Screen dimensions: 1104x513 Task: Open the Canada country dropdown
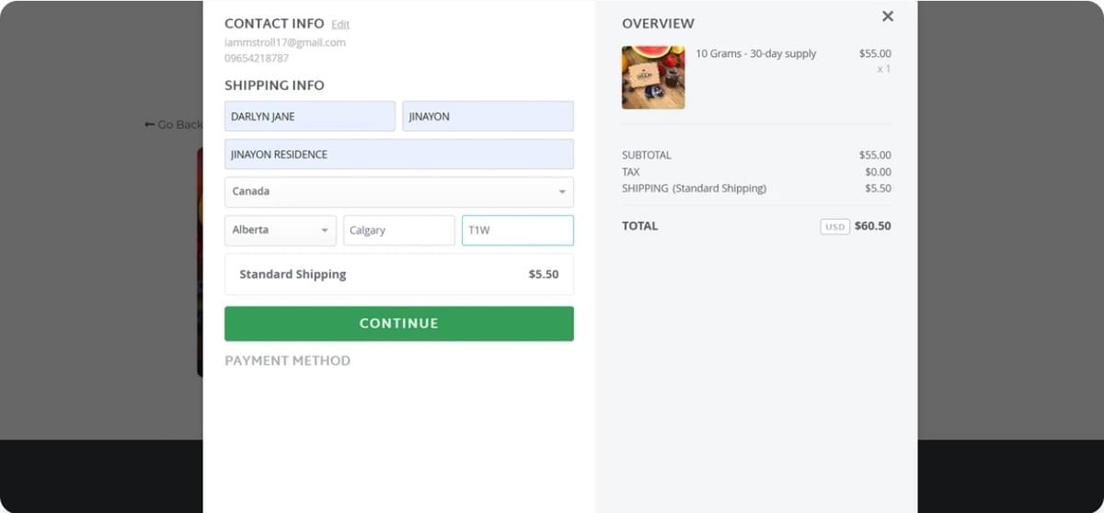coord(398,192)
